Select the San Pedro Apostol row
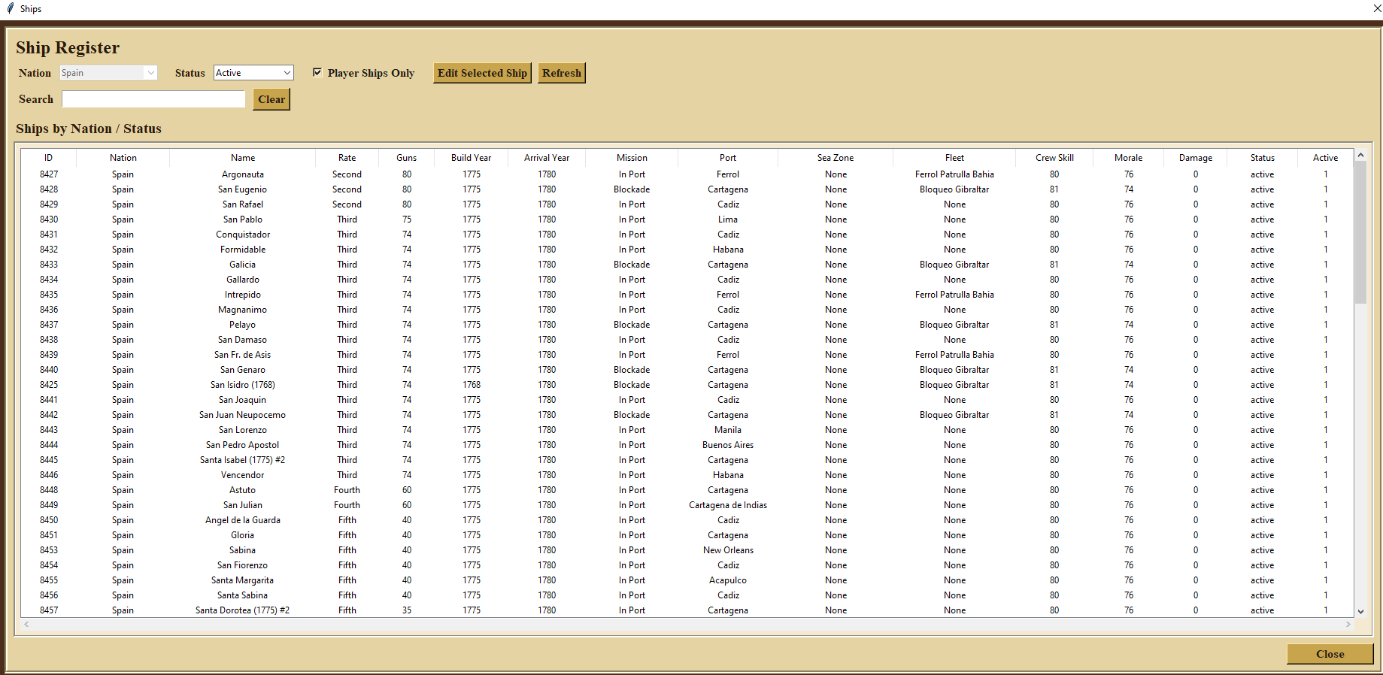The height and width of the screenshot is (675, 1383). [x=687, y=445]
